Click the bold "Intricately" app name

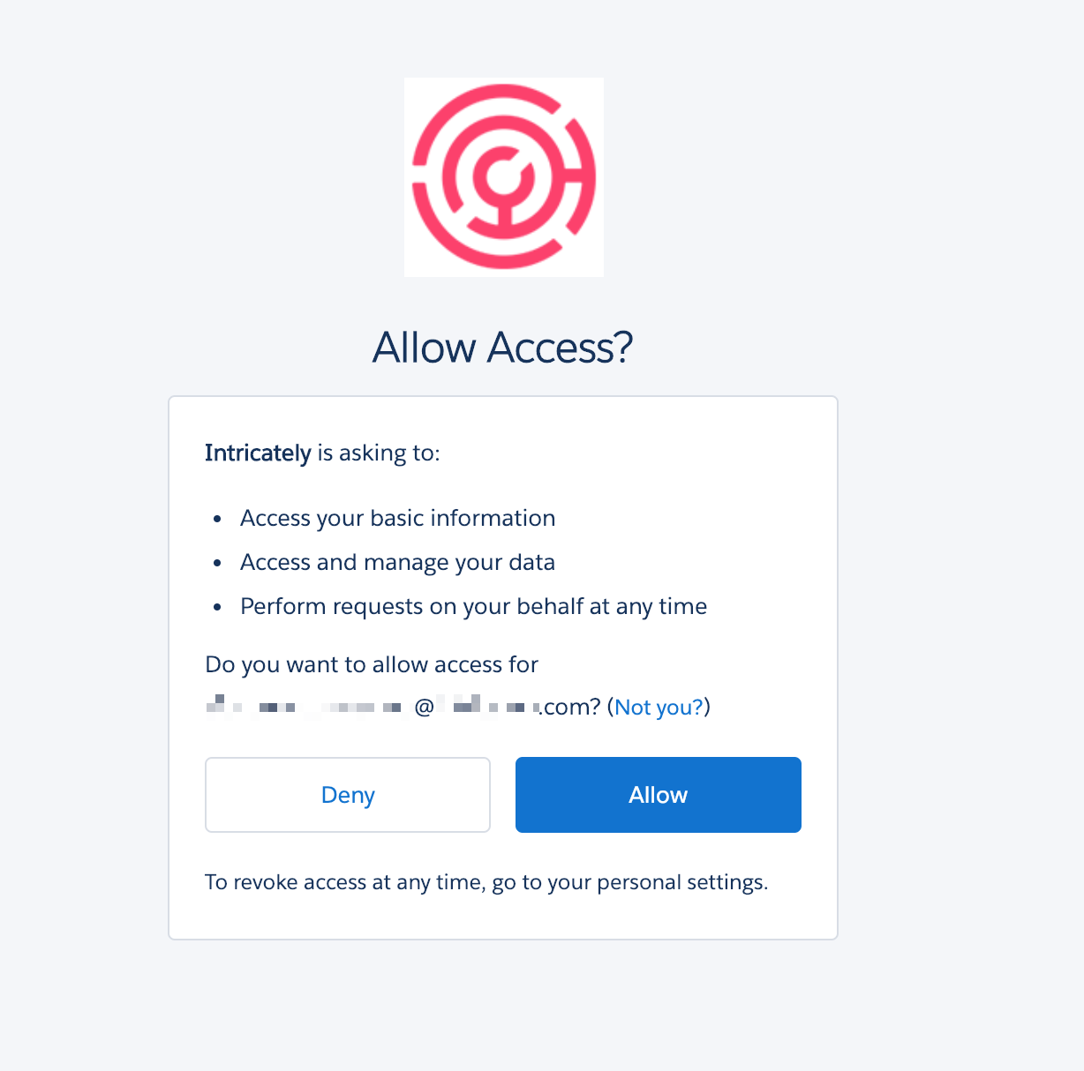[x=258, y=453]
